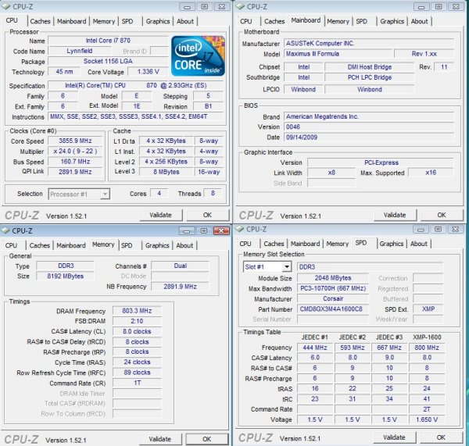Click the BIOS Date 09/14/2009

(369, 137)
